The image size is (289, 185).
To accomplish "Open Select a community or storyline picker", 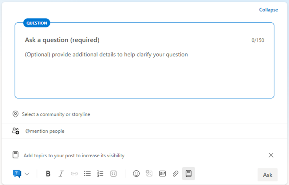I will click(x=56, y=114).
